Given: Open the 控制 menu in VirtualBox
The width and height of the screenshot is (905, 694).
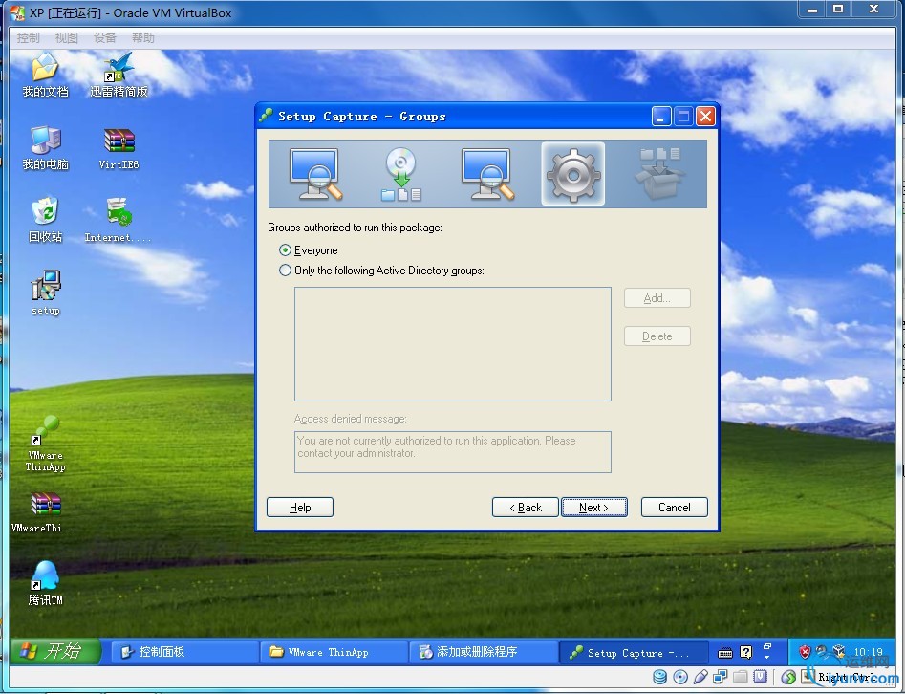Looking at the screenshot, I should click(29, 38).
